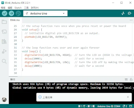Click the 上傳完畢 notification message
This screenshot has width=134, height=108.
pos(47,97)
